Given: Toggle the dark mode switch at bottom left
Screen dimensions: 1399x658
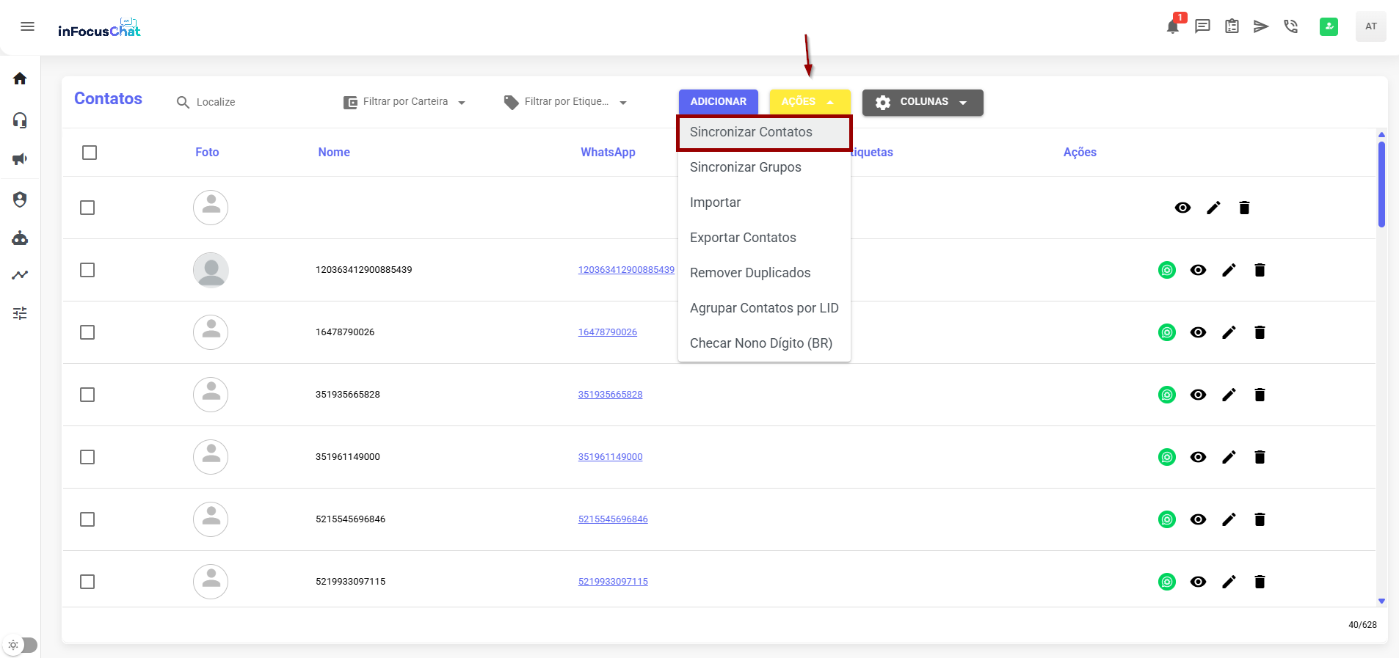Looking at the screenshot, I should [21, 645].
